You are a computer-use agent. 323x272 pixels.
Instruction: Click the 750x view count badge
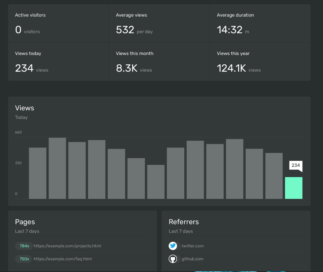pos(24,259)
